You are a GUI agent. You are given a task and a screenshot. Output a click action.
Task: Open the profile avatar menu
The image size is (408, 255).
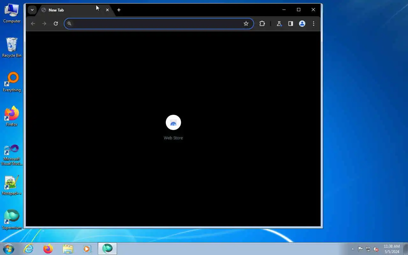[x=302, y=24]
